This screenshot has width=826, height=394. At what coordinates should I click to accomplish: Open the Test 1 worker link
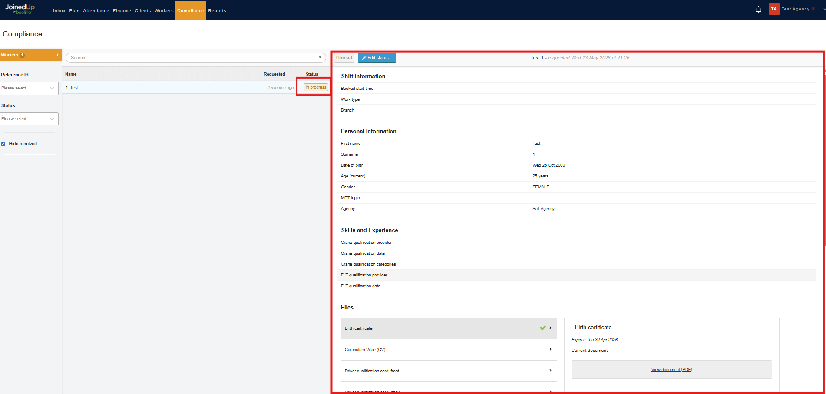537,58
